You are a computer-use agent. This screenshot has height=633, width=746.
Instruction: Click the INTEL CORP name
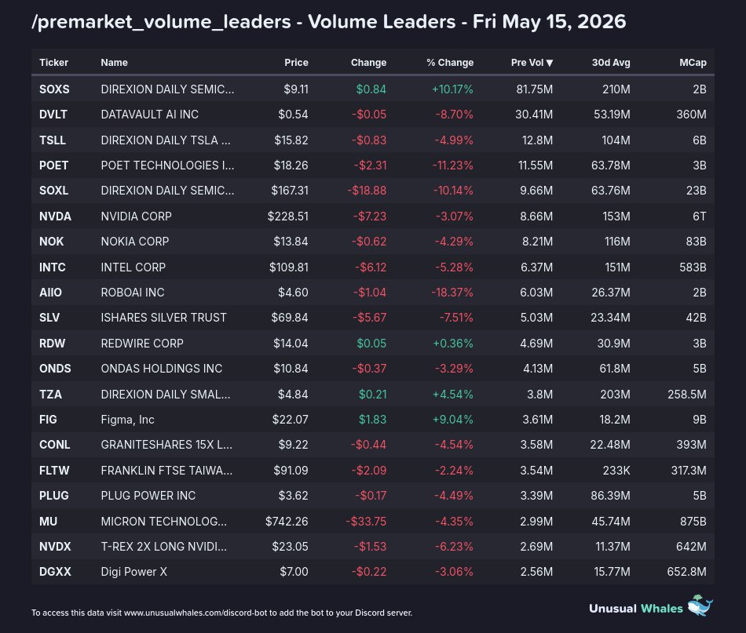133,267
